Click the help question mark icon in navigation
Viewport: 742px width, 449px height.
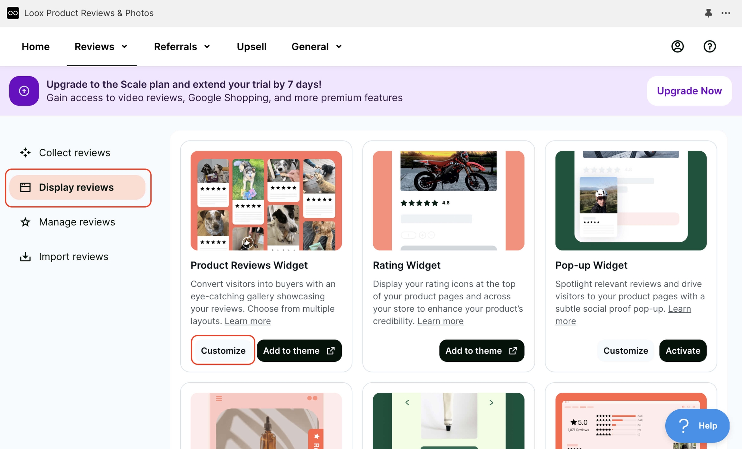click(709, 46)
